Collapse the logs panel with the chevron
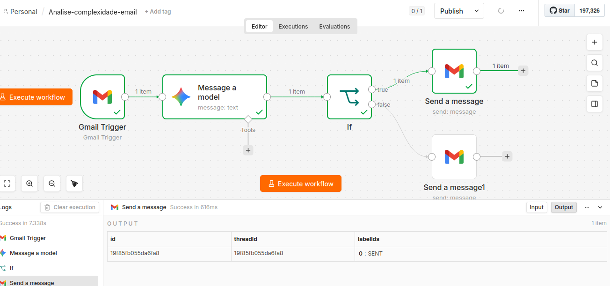 (601, 207)
